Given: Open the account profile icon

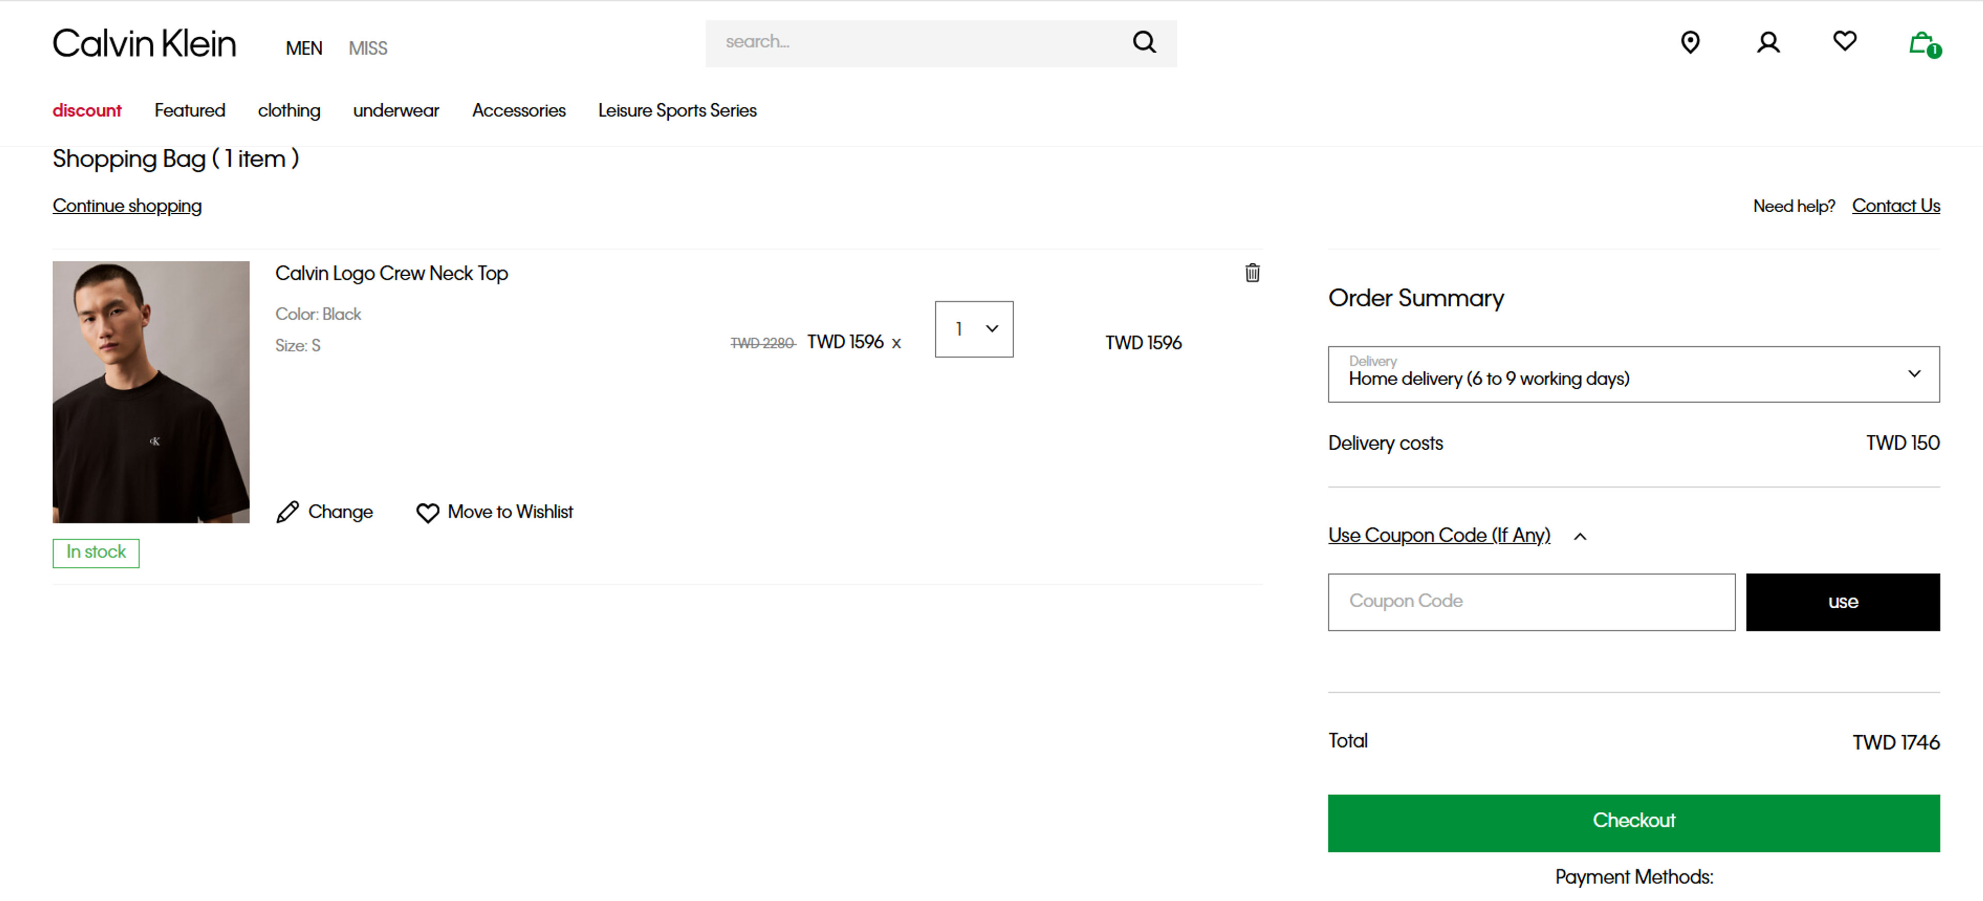Looking at the screenshot, I should coord(1768,42).
